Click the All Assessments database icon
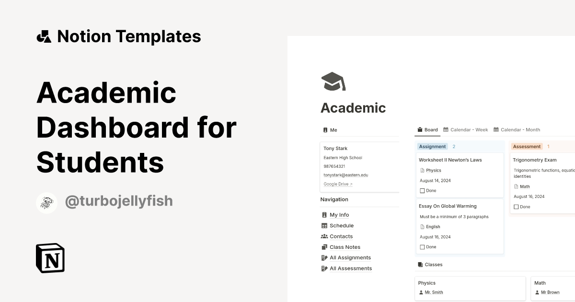 [325, 268]
